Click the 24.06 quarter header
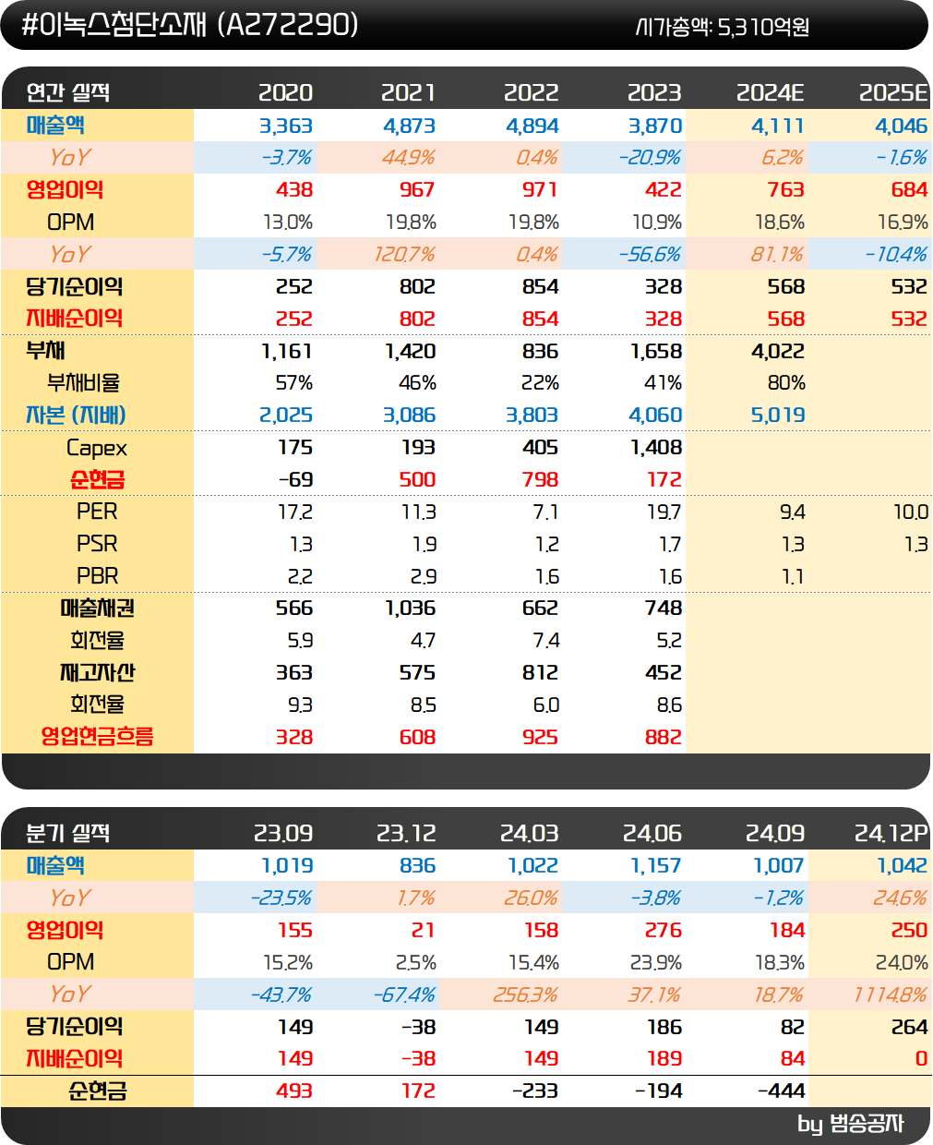This screenshot has height=1145, width=933. (x=652, y=834)
